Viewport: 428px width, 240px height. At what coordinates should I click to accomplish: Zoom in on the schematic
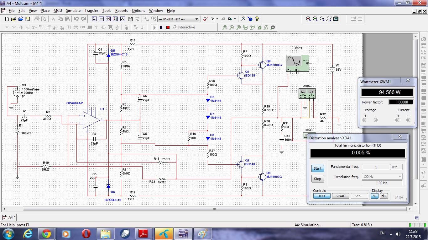[308, 19]
